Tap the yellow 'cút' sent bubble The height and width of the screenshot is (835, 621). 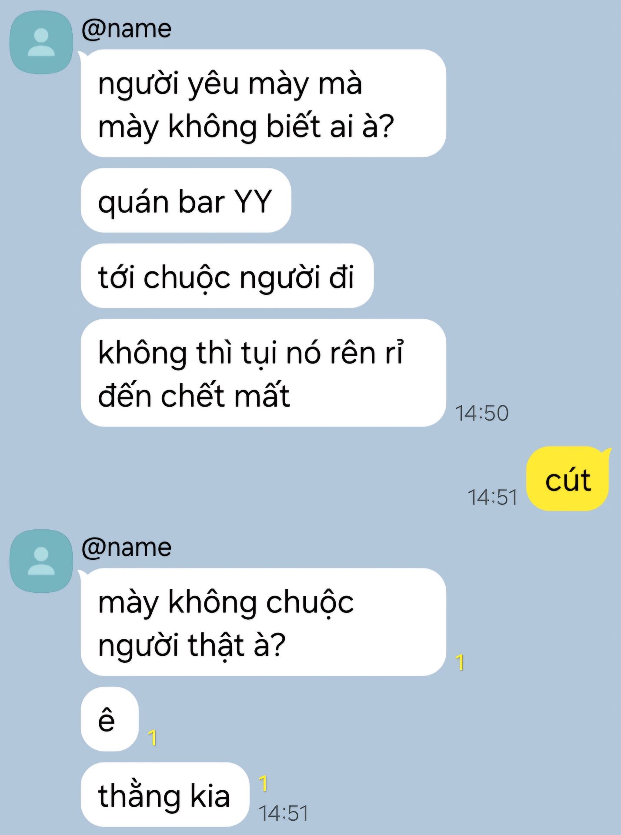coord(568,478)
